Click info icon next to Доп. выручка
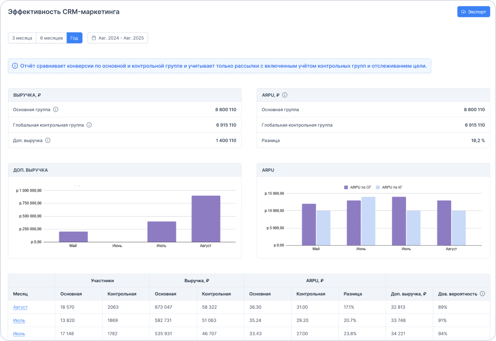This screenshot has height=341, width=496. point(48,140)
